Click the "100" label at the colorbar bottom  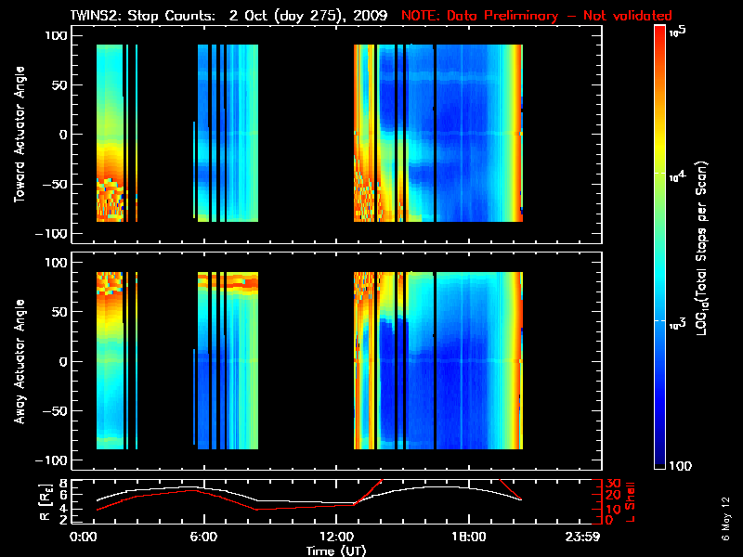680,466
